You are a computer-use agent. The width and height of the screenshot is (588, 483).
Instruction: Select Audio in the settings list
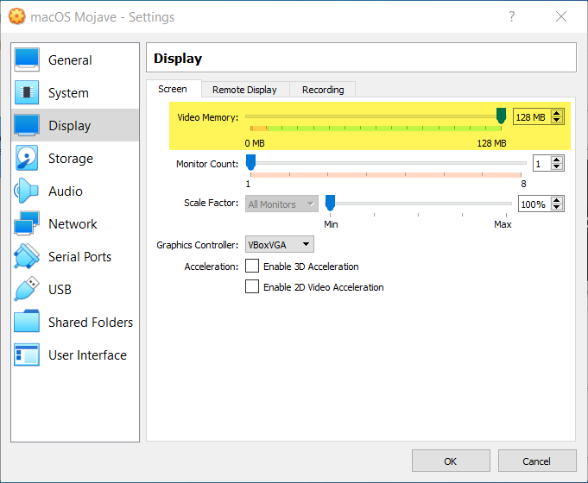click(75, 191)
